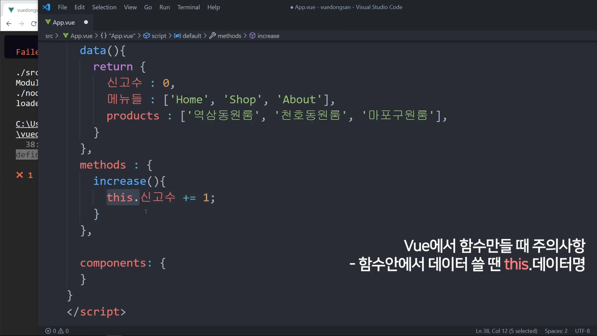Open the File menu

[62, 7]
